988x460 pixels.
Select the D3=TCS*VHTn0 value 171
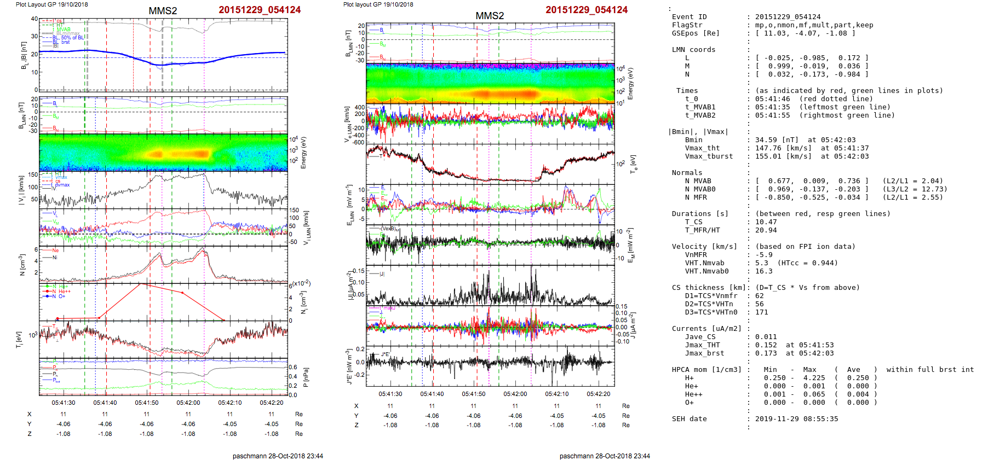[x=761, y=312]
